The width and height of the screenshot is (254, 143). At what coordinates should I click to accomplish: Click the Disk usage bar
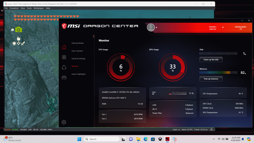coord(218,53)
